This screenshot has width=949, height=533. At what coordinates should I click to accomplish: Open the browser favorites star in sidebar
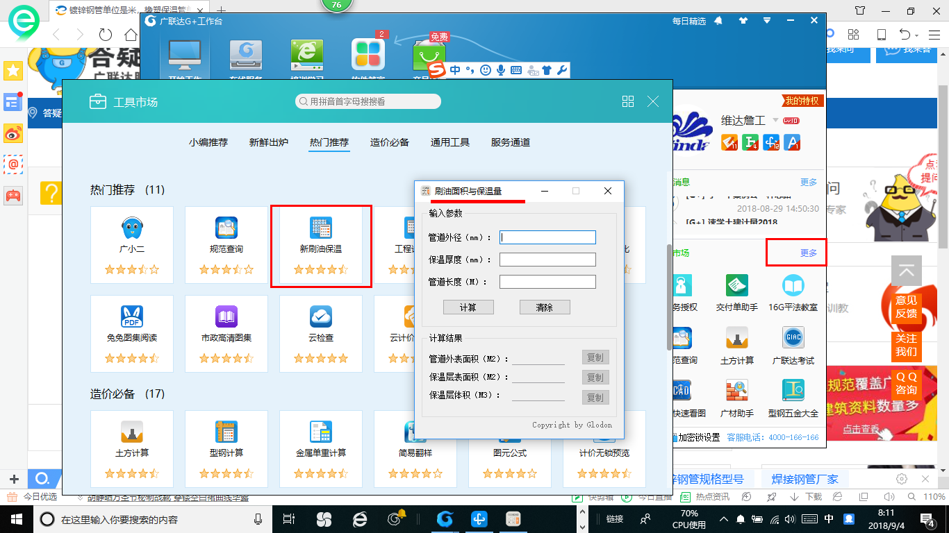tap(13, 70)
